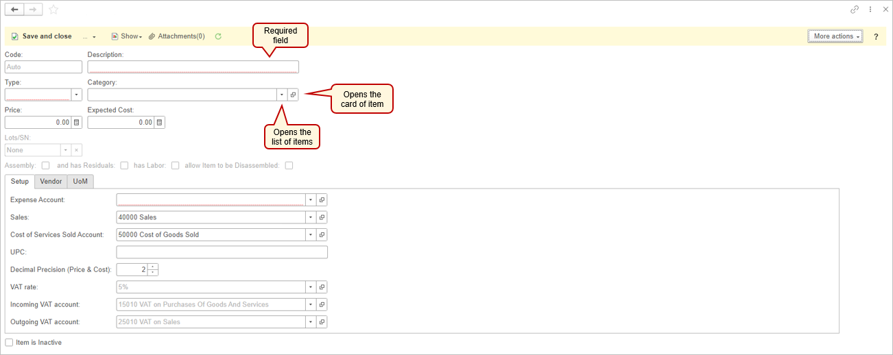
Task: Go forward with the right arrow button
Action: click(x=33, y=10)
